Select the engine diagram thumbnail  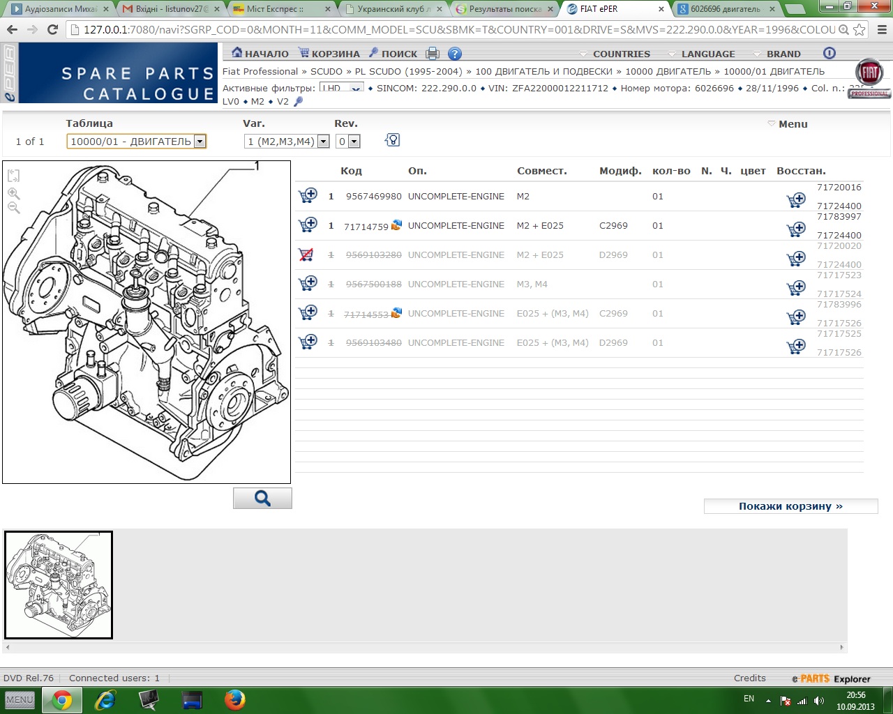59,585
